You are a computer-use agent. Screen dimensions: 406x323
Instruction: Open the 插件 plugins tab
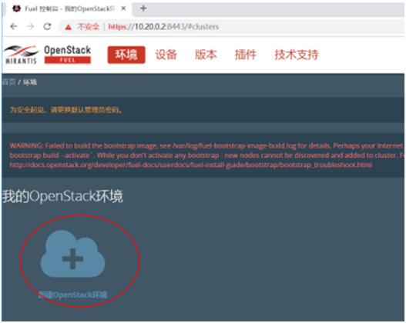(246, 55)
